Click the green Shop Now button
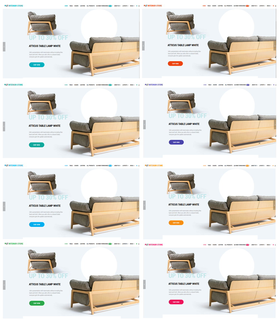Image resolution: width=279 pixels, height=323 pixels. (37, 303)
